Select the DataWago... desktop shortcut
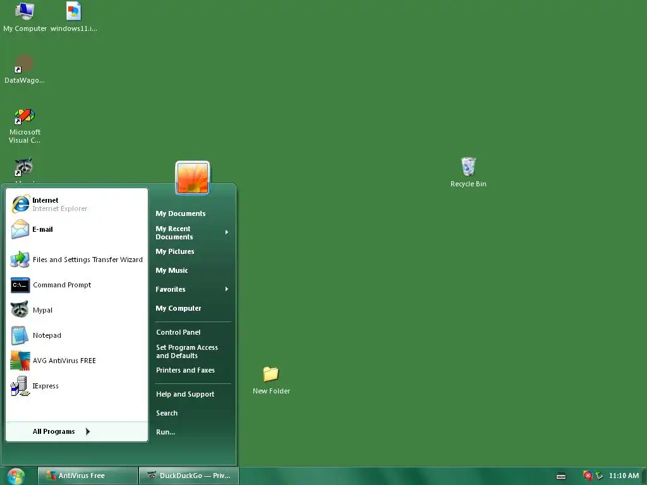647x485 pixels. (25, 69)
